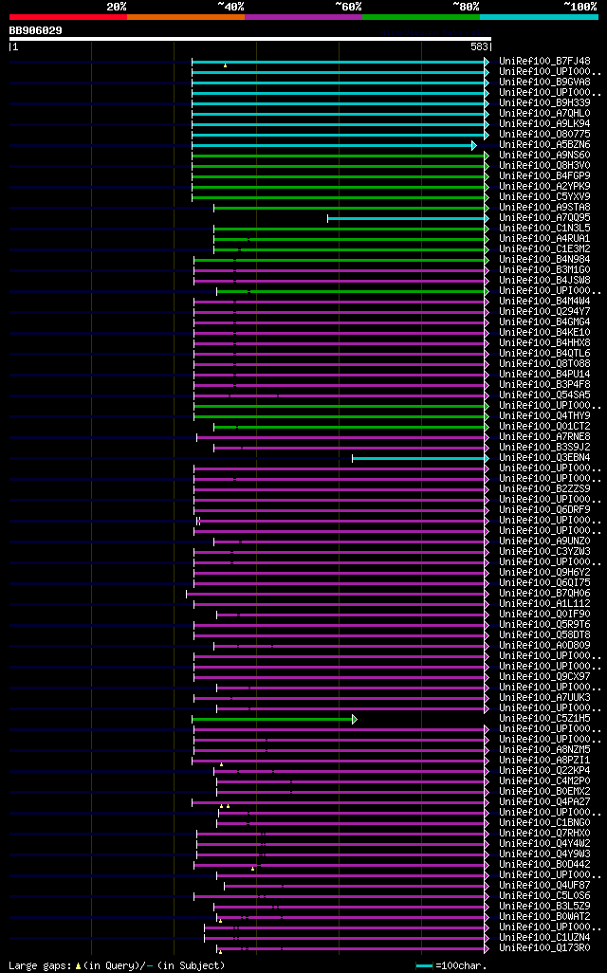Select the UniRef100_A2YPK9 label
The height and width of the screenshot is (973, 607).
pyautogui.click(x=545, y=186)
